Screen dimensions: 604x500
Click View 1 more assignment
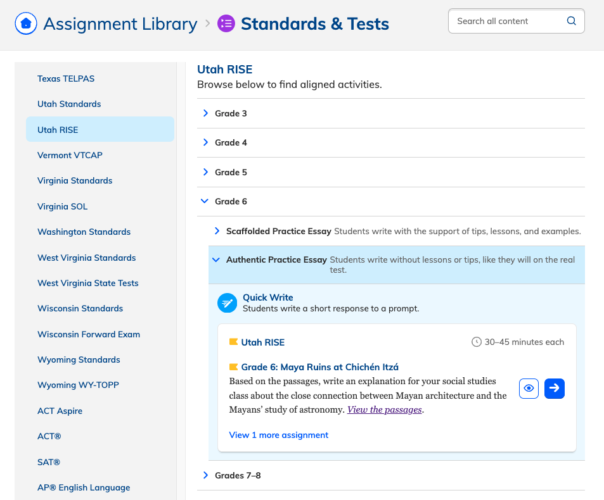[x=278, y=435]
